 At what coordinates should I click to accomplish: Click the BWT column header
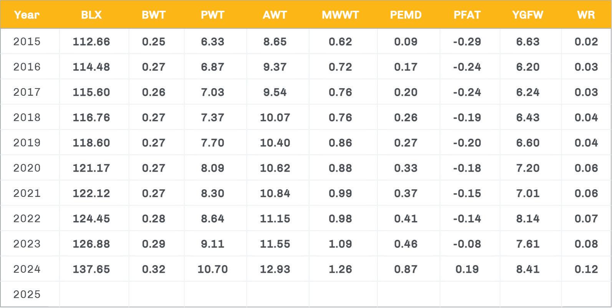click(x=154, y=15)
